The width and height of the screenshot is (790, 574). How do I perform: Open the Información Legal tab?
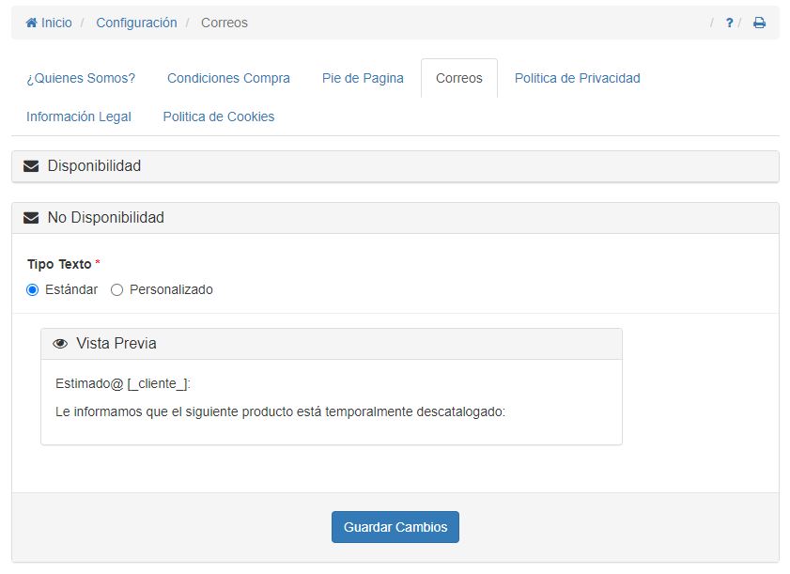[x=80, y=116]
